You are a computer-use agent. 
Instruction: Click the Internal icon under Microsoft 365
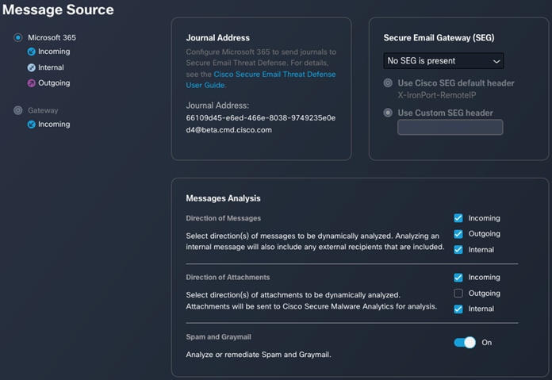pos(32,67)
